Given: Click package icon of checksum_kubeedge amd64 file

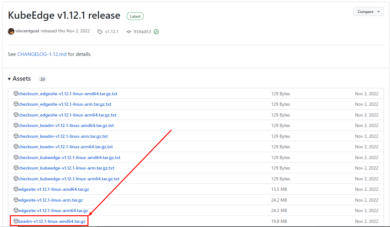Looking at the screenshot, I should click(16, 157).
